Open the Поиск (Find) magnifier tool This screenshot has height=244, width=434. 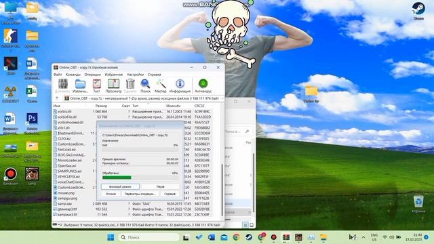click(x=145, y=86)
